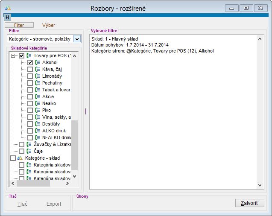Screen dimensions: 272x216
Task: Click the category icon beside Pivo
Action: [38, 110]
